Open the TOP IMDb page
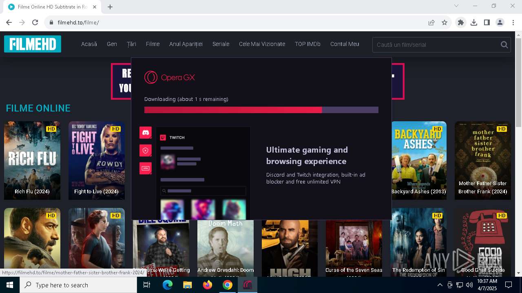The width and height of the screenshot is (522, 293). point(307,44)
